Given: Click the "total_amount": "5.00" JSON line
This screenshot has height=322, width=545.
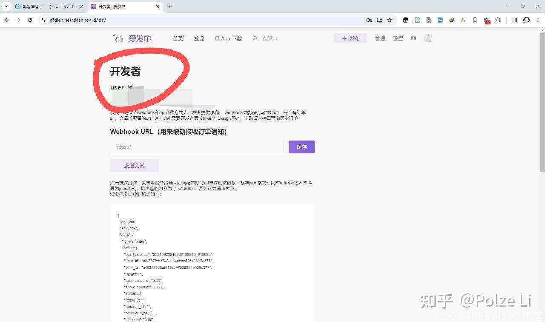Looking at the screenshot, I should tap(143, 281).
